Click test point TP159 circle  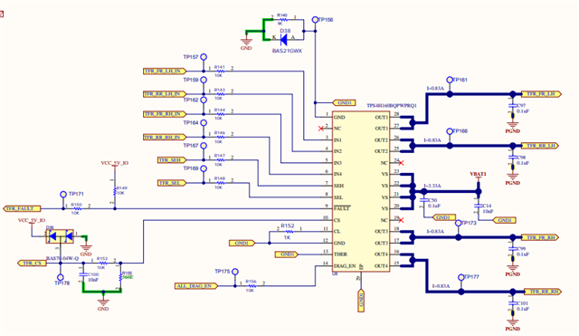click(x=204, y=80)
